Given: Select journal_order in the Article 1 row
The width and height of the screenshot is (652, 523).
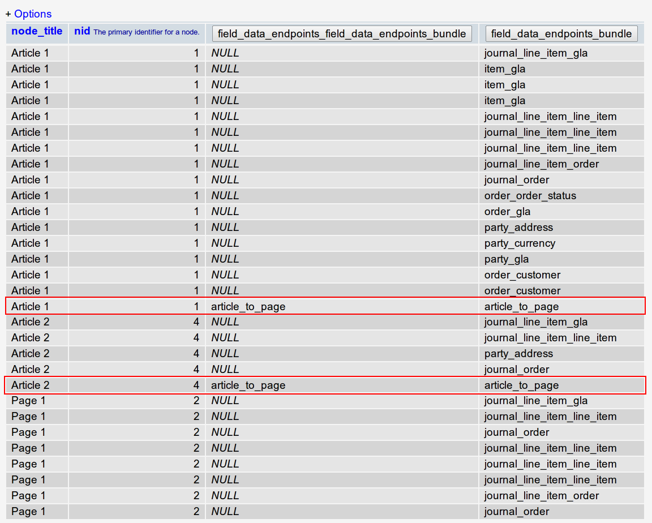Looking at the screenshot, I should pos(516,180).
